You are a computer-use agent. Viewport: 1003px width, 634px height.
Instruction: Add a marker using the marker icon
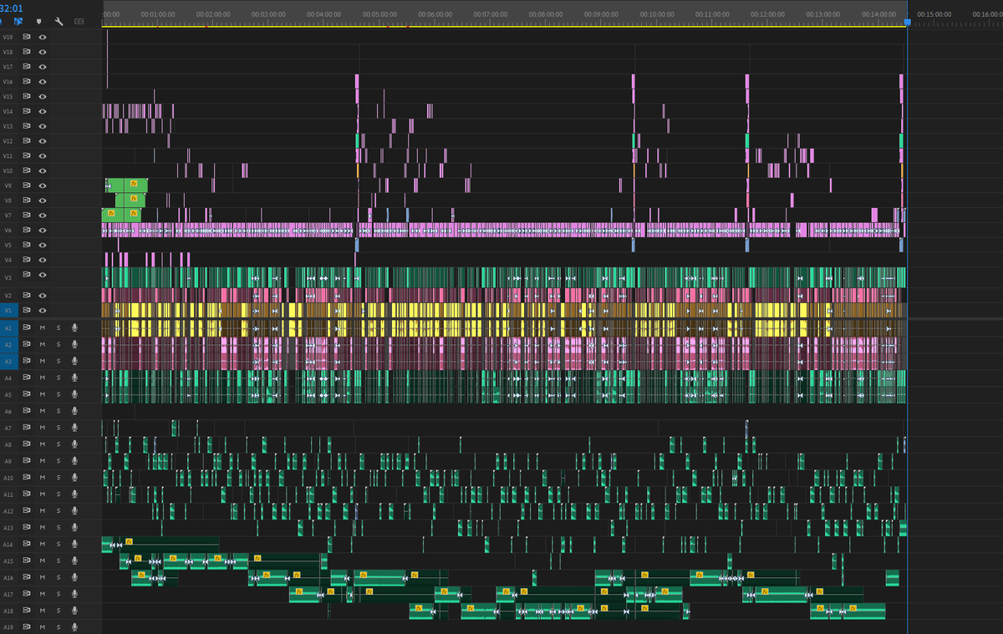(x=38, y=21)
